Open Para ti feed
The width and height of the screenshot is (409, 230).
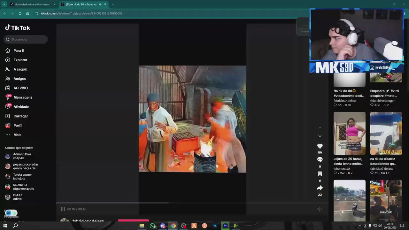15,50
